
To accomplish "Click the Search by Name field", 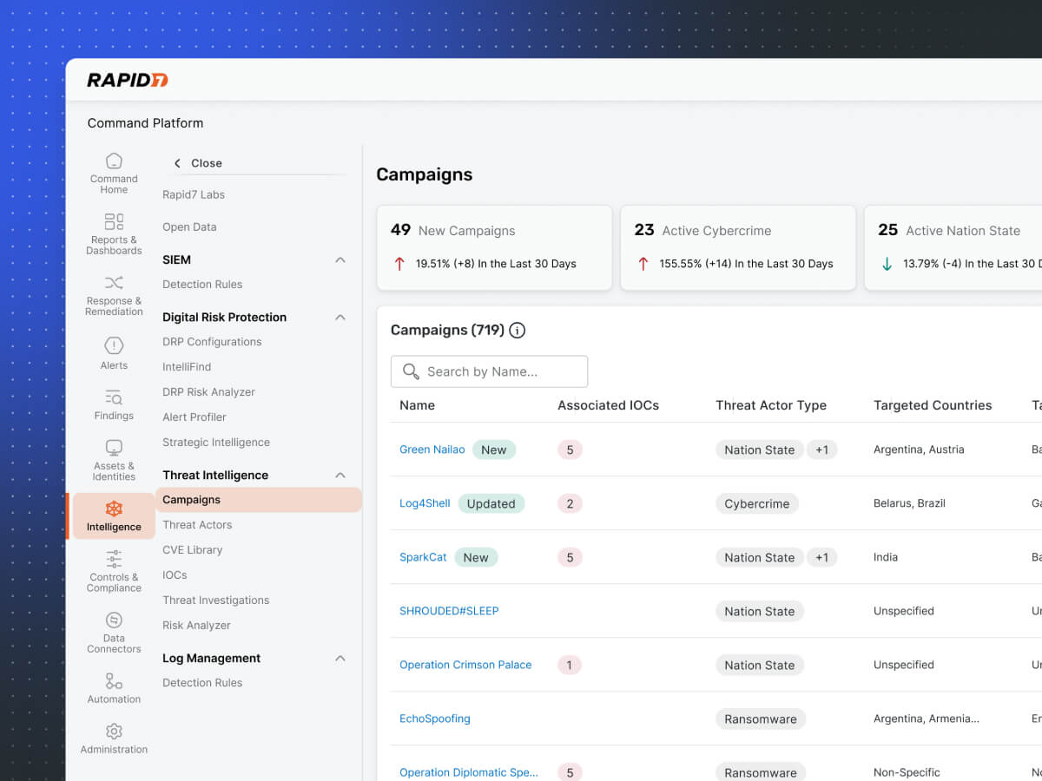I will (489, 371).
